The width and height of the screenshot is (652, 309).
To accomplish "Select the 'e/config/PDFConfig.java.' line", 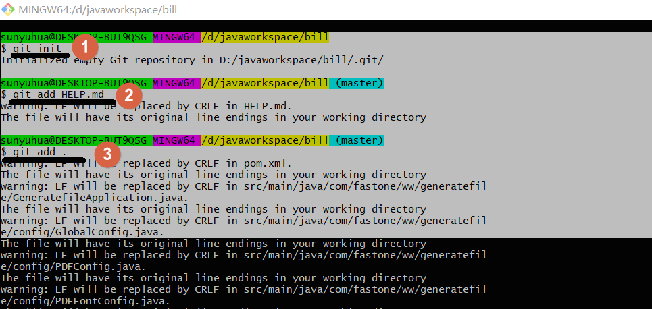I will click(x=73, y=266).
